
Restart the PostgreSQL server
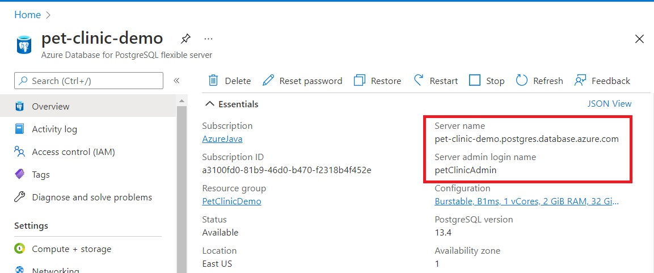[x=436, y=81]
